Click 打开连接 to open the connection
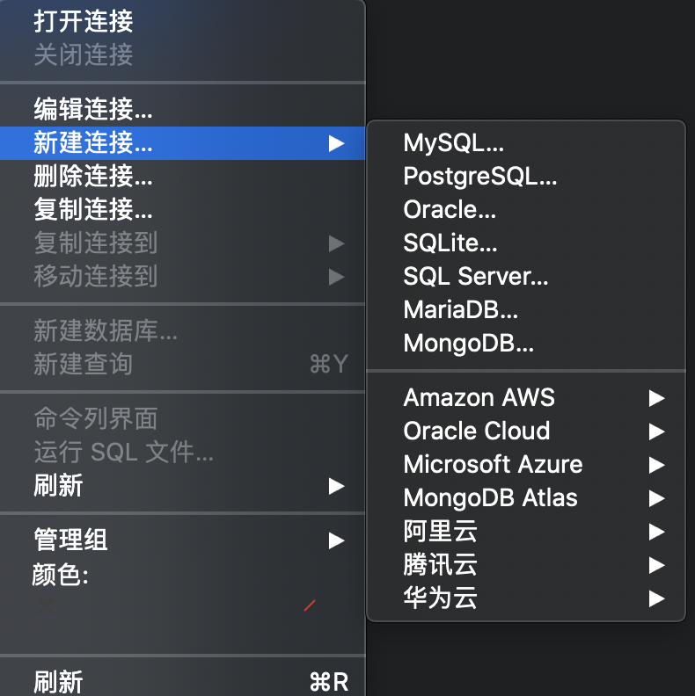 [x=84, y=21]
